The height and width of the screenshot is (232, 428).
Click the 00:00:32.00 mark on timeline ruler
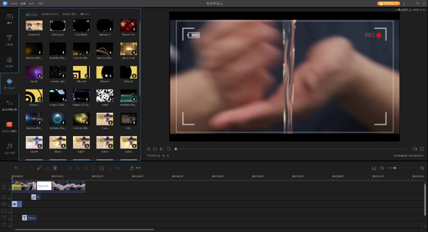coord(97,176)
